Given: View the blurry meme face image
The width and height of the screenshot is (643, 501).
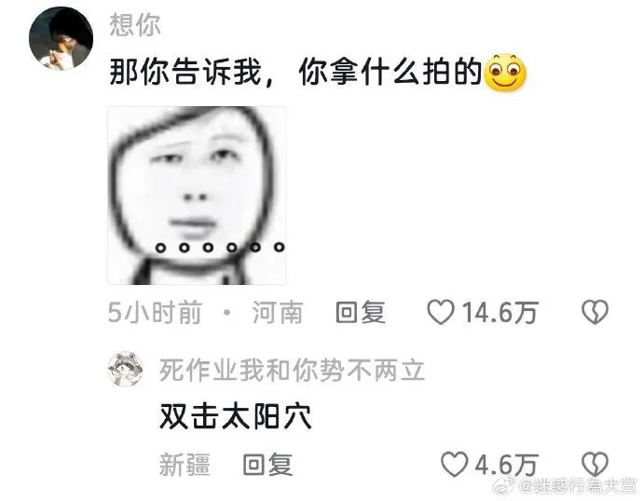Looking at the screenshot, I should pyautogui.click(x=197, y=196).
